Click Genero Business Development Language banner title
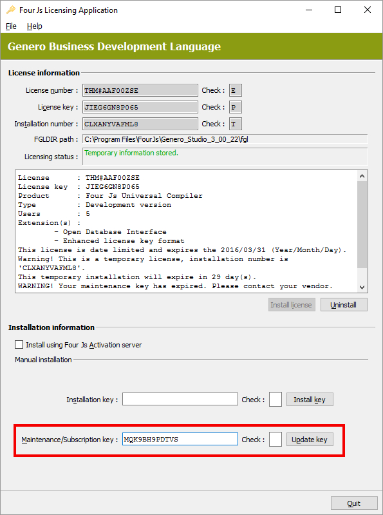The height and width of the screenshot is (515, 383). pos(114,46)
